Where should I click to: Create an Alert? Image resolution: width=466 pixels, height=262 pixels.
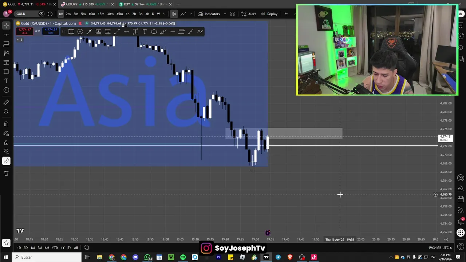[249, 14]
